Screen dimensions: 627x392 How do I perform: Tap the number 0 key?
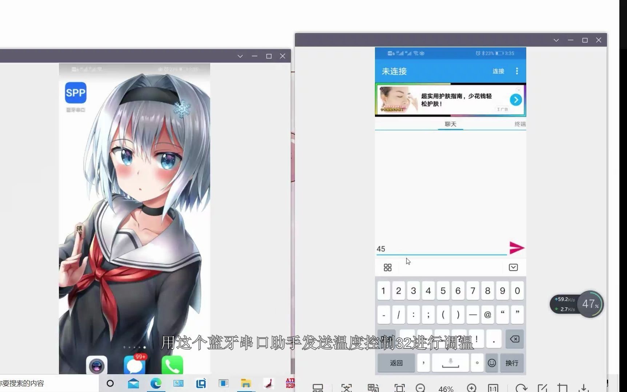tap(517, 291)
